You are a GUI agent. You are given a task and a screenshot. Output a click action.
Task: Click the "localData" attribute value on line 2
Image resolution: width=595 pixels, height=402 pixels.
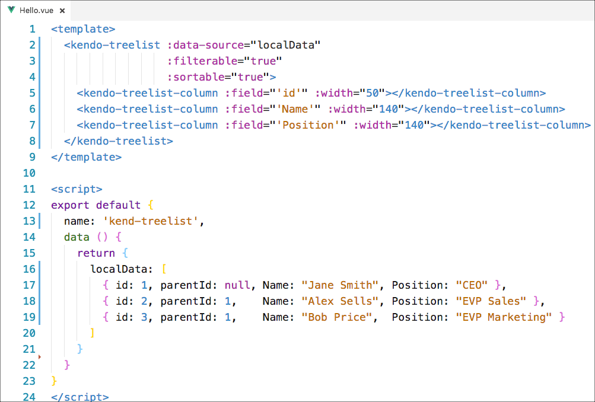point(286,45)
